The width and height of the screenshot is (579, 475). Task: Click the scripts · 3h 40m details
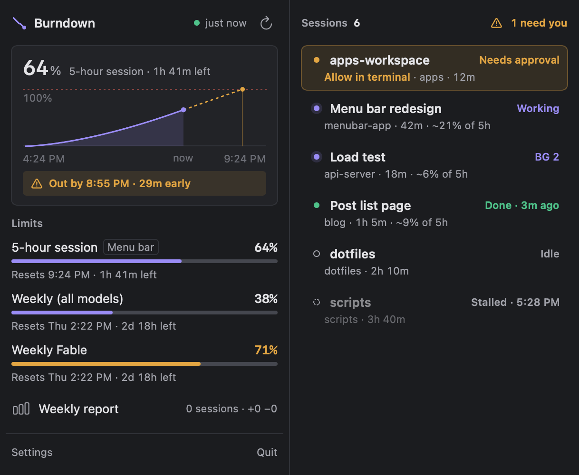click(x=365, y=319)
